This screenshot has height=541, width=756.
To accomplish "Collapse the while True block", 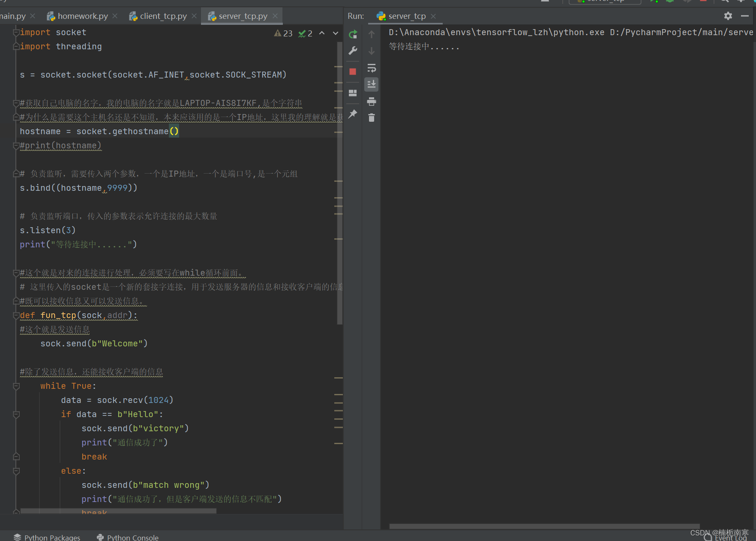I will [x=16, y=386].
